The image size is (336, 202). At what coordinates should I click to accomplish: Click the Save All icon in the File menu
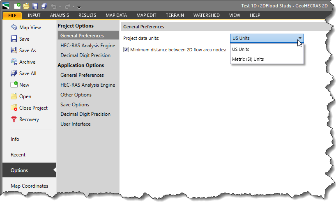pos(14,73)
